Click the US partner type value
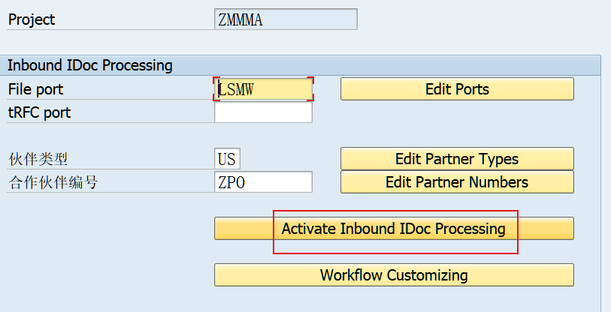 [226, 160]
